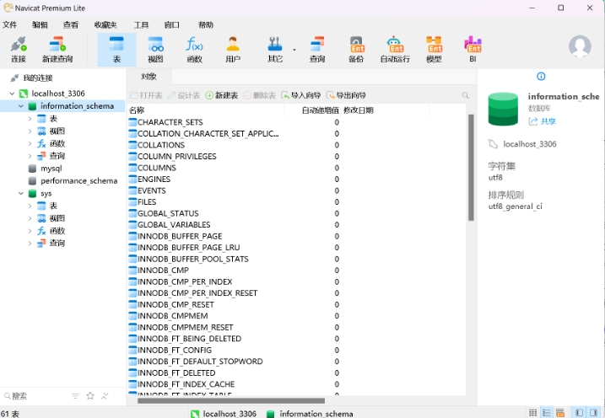Open the View (视图) toolbar icon

point(155,49)
